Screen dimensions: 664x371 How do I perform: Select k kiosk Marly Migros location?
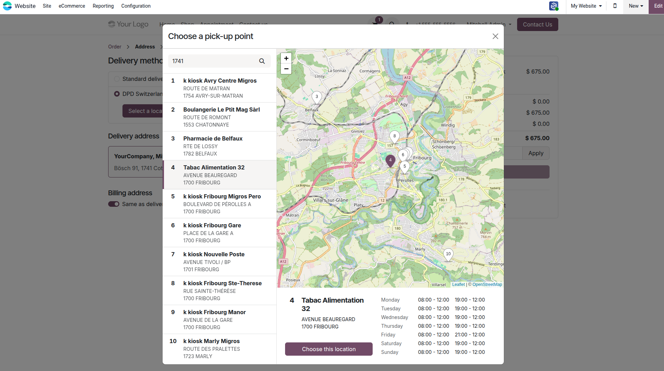(x=219, y=348)
